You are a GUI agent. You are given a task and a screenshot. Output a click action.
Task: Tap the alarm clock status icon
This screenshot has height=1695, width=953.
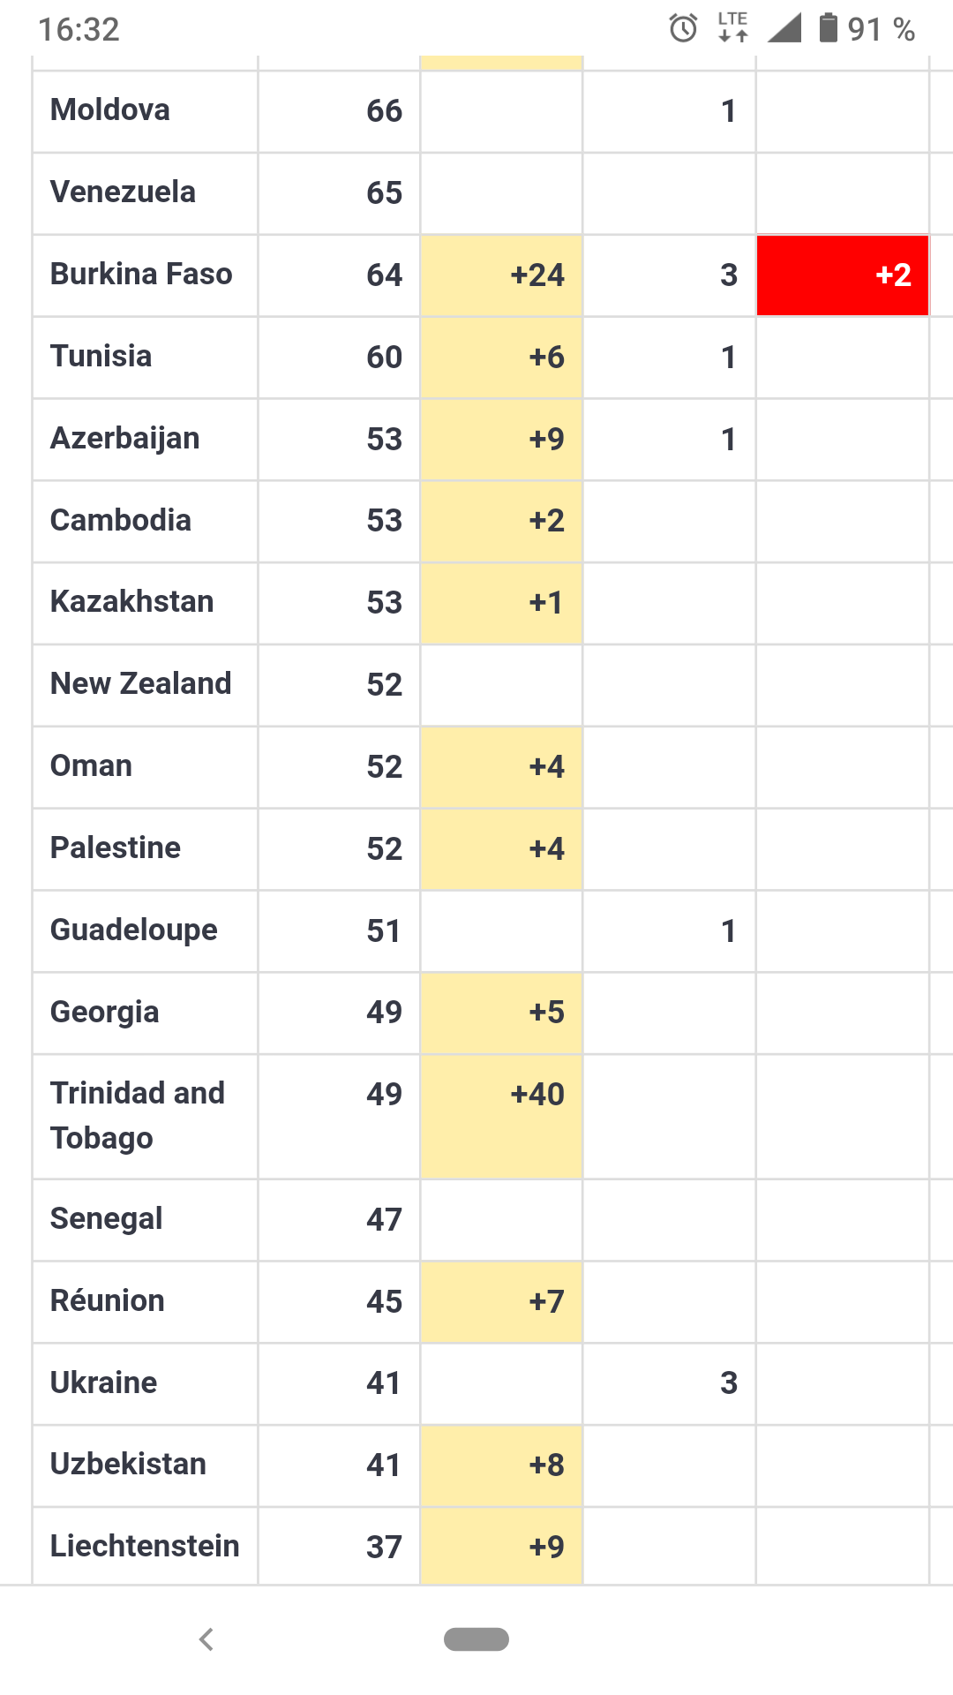coord(683,29)
